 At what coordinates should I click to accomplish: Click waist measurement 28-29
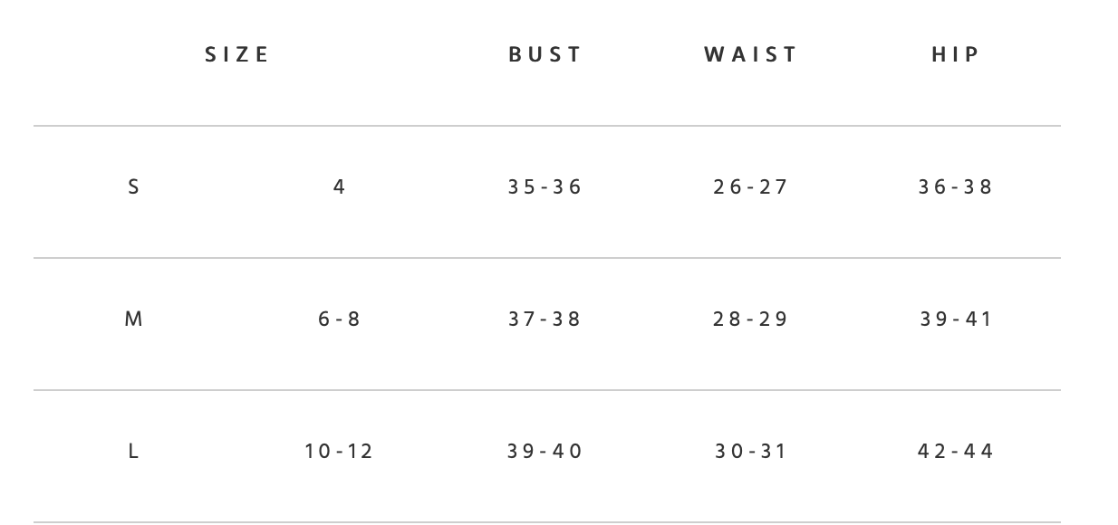tap(751, 320)
